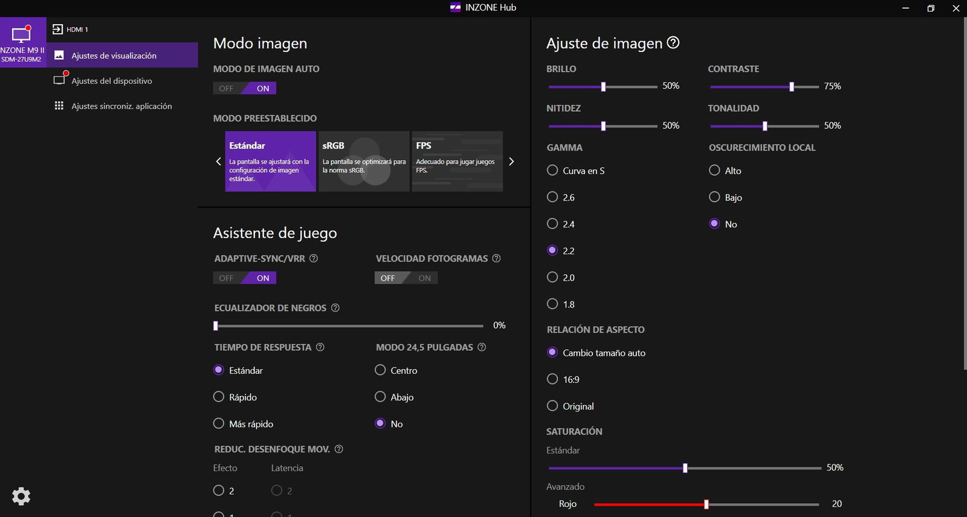Image resolution: width=967 pixels, height=517 pixels.
Task: Click the Ecualizador de negros 0% value
Action: click(x=499, y=325)
